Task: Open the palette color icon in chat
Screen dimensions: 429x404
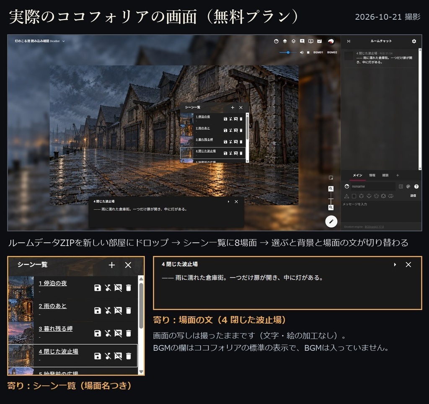Action: point(408,186)
